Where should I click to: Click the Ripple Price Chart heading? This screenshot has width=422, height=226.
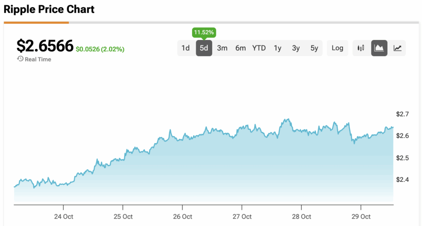tap(49, 9)
